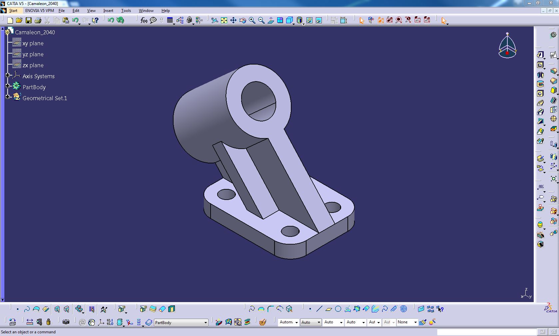
Task: Open the Design Table icon
Action: [170, 20]
